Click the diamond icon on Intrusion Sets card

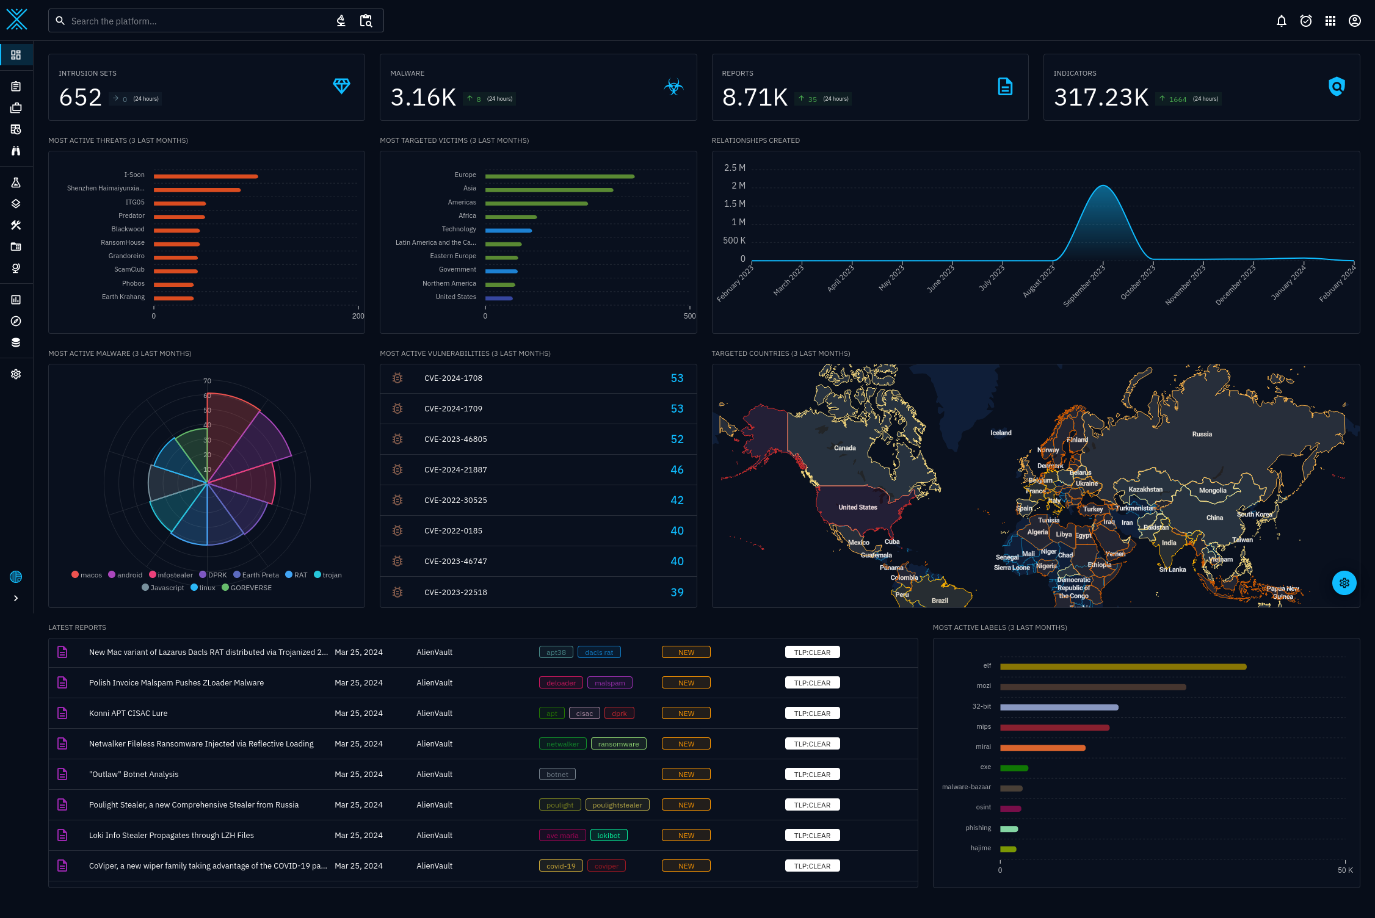341,86
